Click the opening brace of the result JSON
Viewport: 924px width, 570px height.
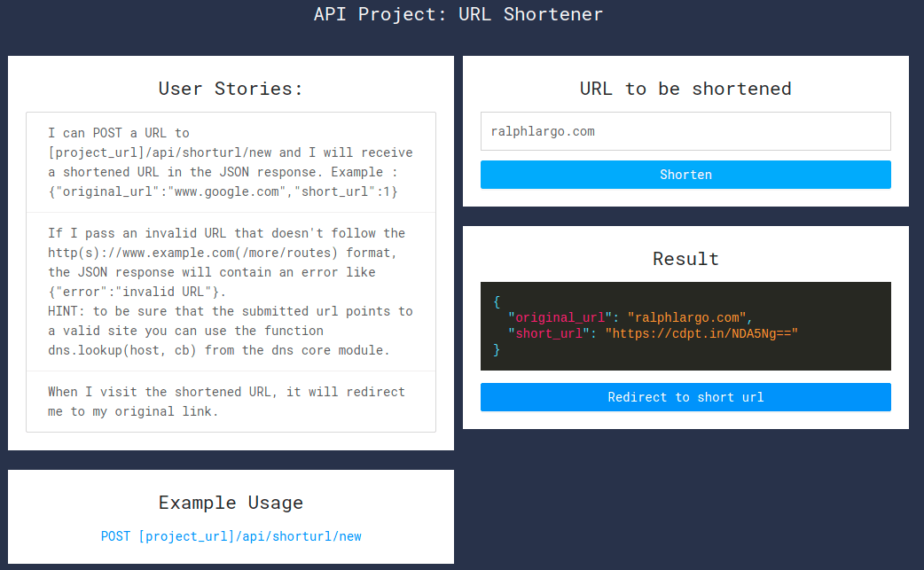497,302
